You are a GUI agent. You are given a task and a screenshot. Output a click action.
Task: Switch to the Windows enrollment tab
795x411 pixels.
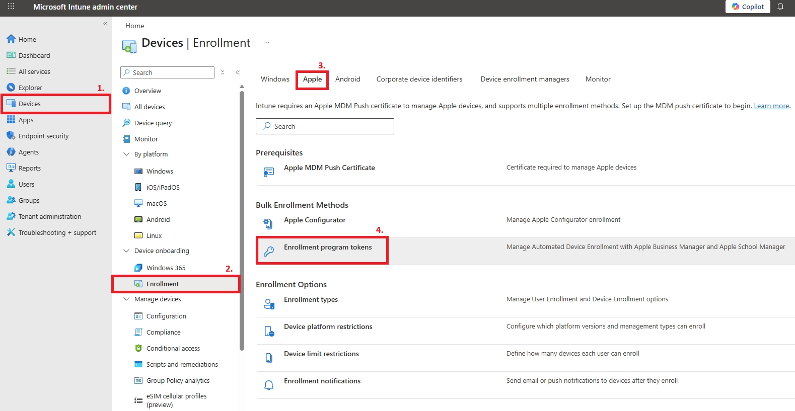(275, 79)
